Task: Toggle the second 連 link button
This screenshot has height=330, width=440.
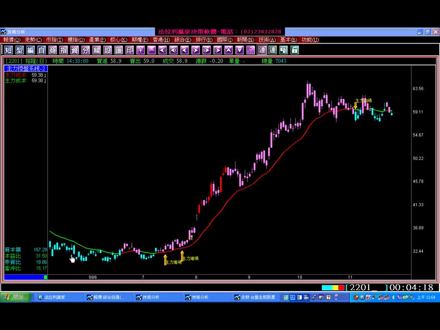Action: coord(273,50)
